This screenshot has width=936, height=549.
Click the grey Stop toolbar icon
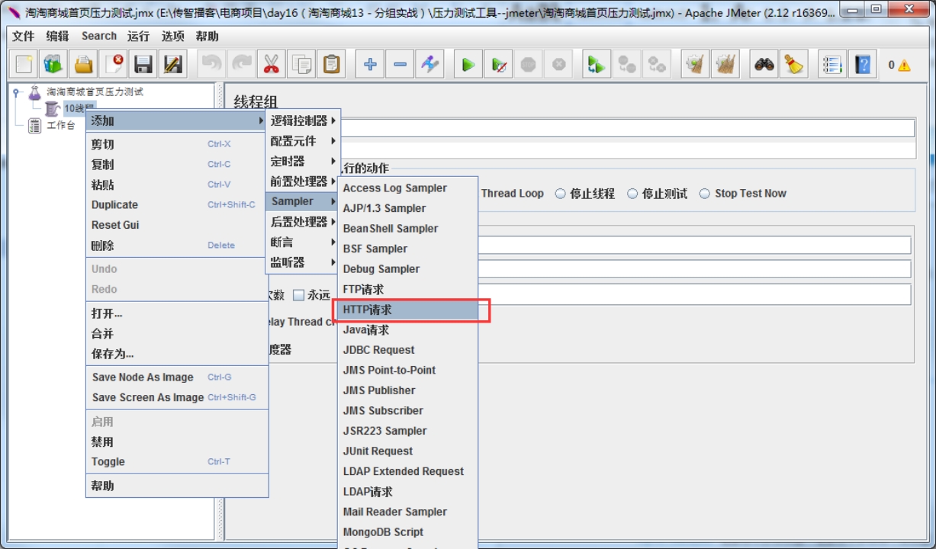point(529,64)
